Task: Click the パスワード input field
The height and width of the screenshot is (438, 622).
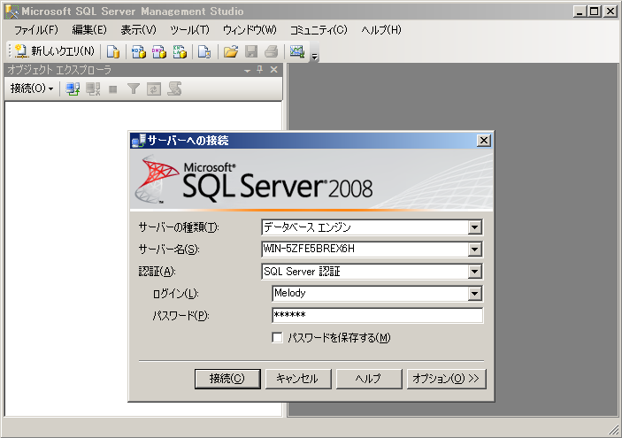Action: pyautogui.click(x=378, y=315)
